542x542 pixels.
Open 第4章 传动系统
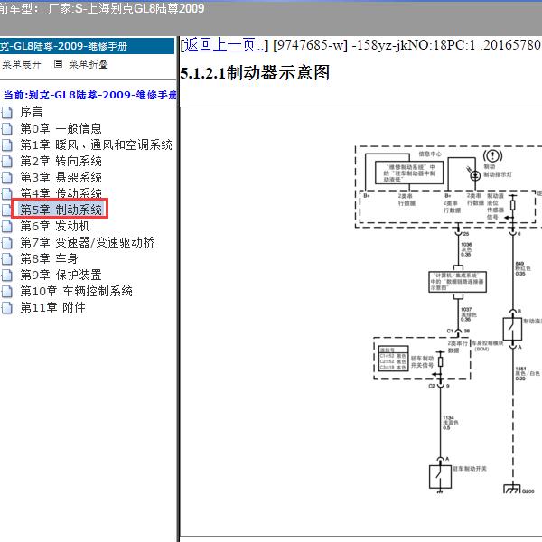(61, 193)
